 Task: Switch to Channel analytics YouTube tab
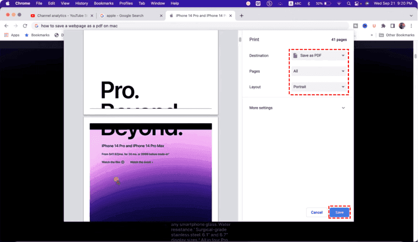(x=62, y=16)
